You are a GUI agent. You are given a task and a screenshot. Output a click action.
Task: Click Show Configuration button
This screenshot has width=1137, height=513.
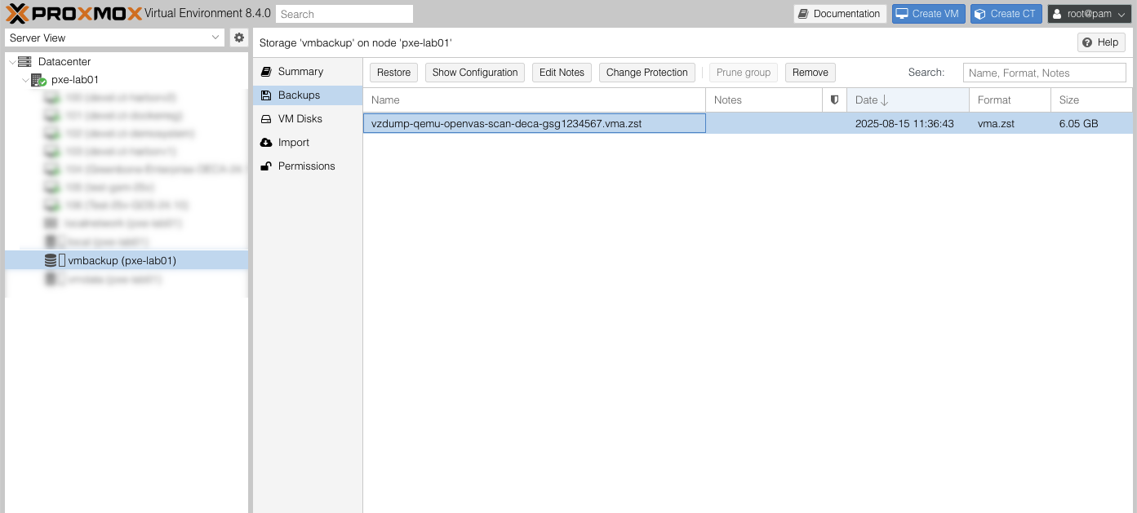[475, 73]
